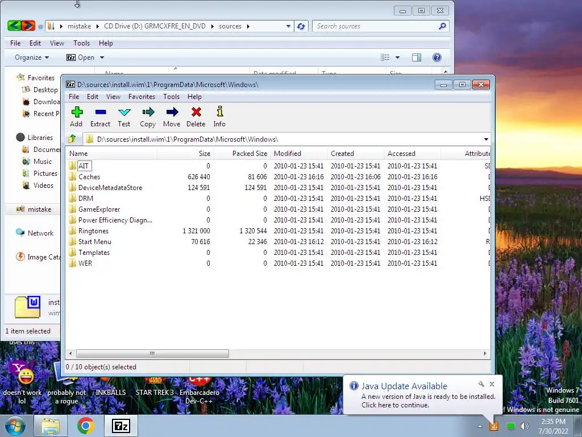Expand the Open button dropdown arrow
The width and height of the screenshot is (582, 437).
(102, 57)
